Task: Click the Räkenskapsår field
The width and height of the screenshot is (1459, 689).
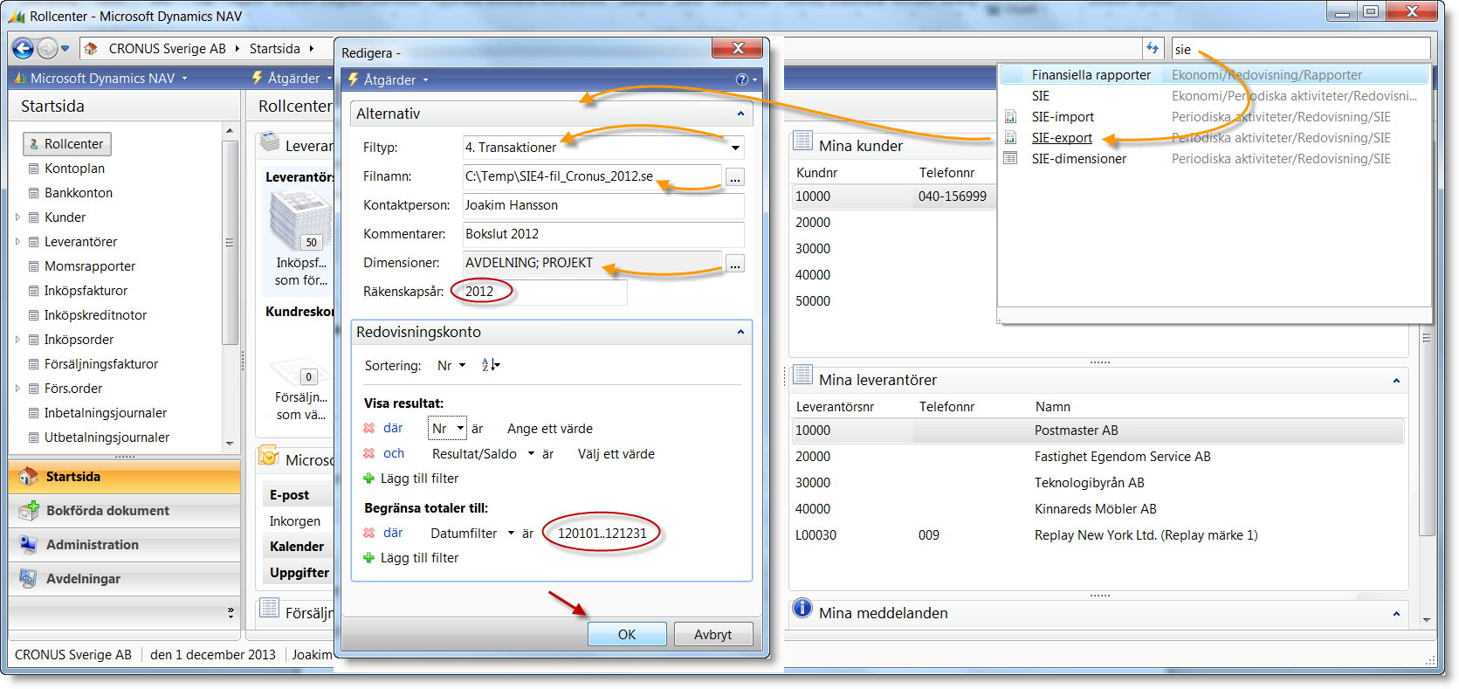Action: tap(544, 292)
